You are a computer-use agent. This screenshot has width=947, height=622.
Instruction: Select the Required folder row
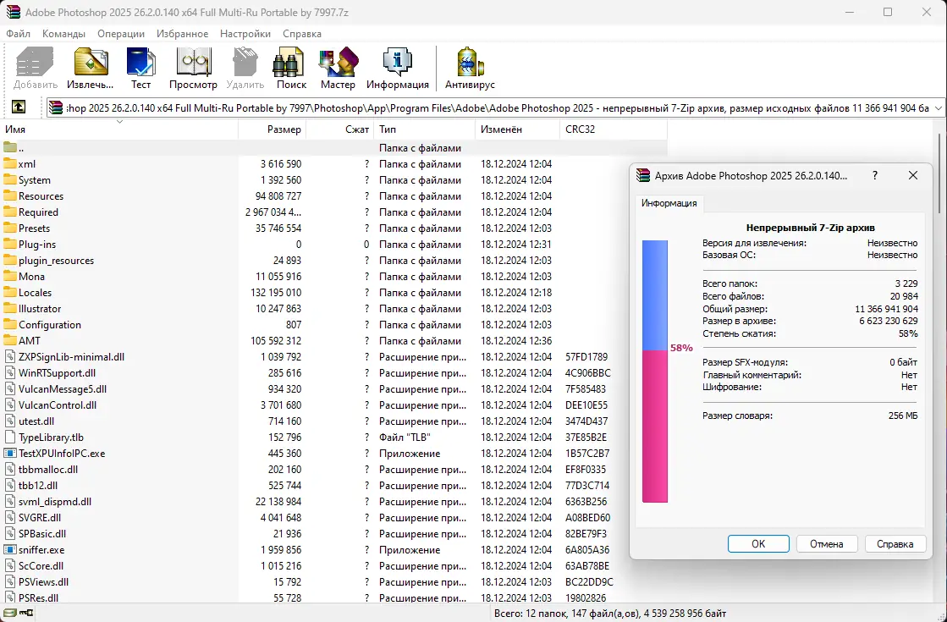coord(334,212)
